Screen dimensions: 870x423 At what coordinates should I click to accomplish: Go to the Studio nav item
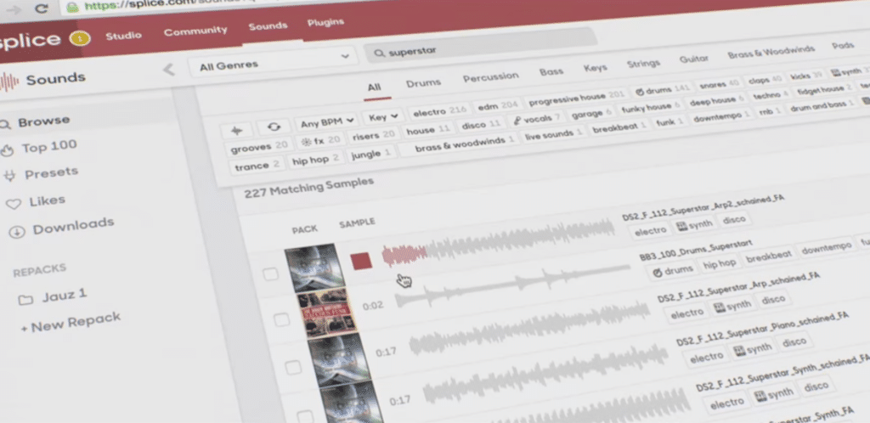[x=123, y=36]
